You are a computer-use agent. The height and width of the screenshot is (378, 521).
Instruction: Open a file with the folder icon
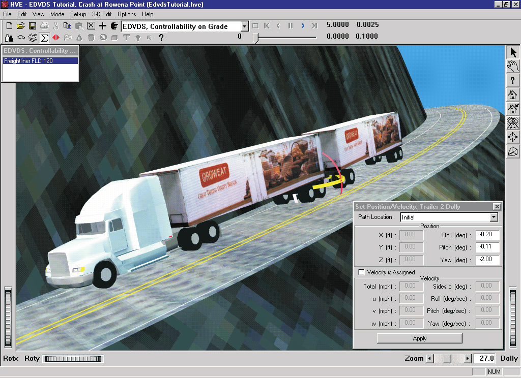(20, 26)
